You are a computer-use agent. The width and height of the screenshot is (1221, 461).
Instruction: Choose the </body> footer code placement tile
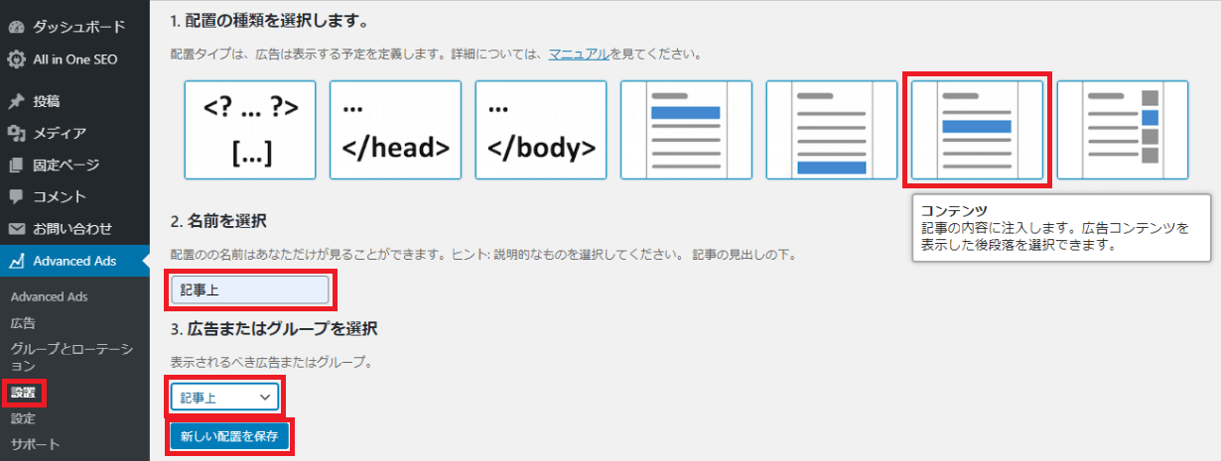(x=541, y=130)
